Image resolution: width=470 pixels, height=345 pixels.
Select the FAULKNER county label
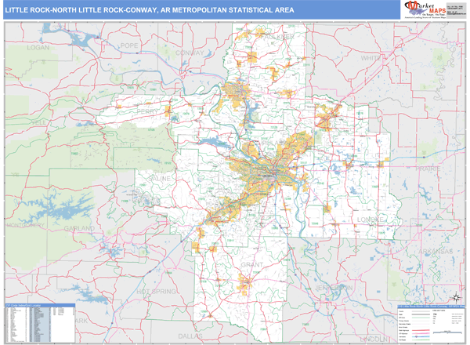(278, 37)
